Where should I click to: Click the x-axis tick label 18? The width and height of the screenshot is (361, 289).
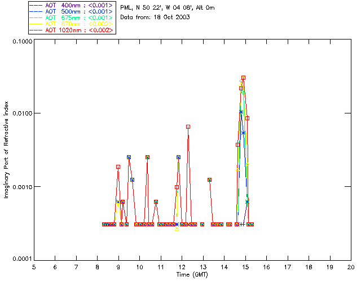309,268
